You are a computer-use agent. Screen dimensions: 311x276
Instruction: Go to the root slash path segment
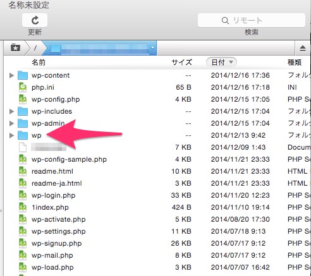(35, 48)
